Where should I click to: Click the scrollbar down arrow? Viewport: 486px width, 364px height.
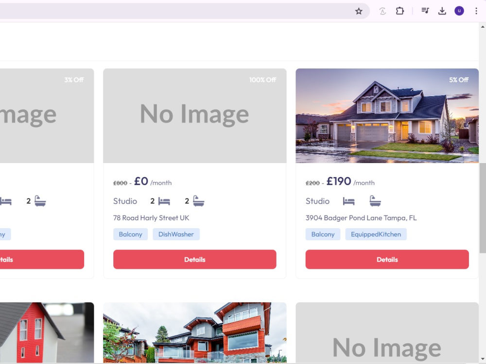pos(483,359)
